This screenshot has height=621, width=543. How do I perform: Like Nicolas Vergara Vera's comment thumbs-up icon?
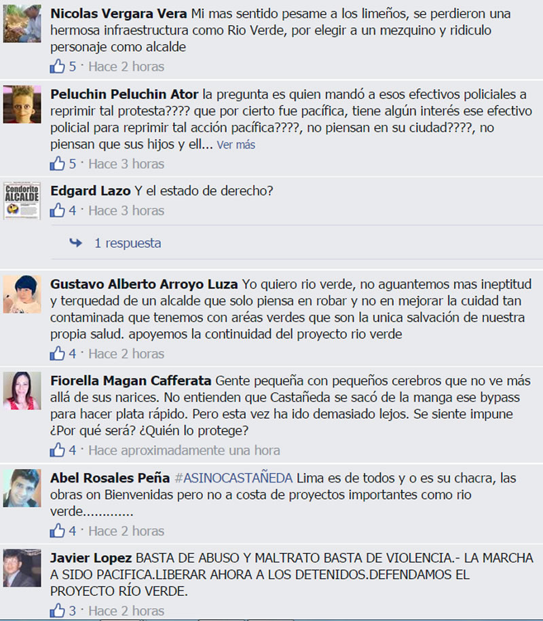tap(58, 66)
